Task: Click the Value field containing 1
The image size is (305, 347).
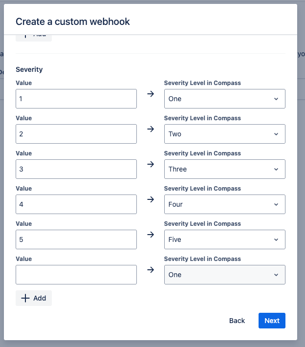Action: [76, 99]
